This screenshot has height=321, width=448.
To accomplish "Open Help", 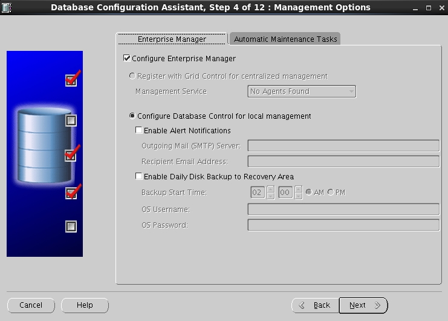I will [x=85, y=305].
